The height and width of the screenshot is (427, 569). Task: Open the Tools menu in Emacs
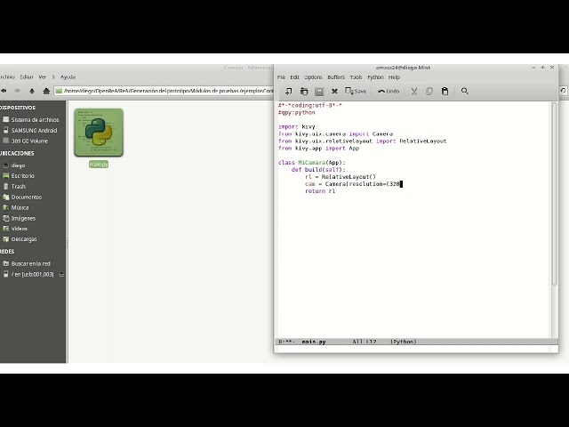coord(356,77)
